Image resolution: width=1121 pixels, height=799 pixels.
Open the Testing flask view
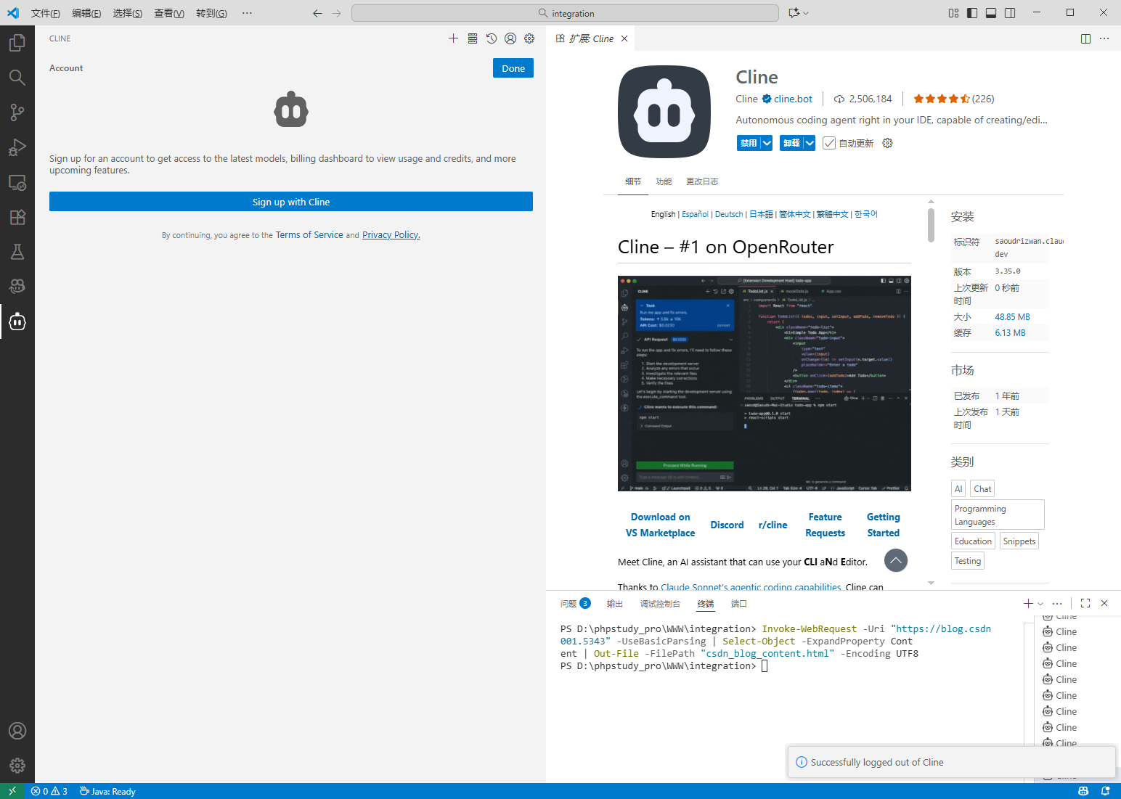pyautogui.click(x=17, y=252)
